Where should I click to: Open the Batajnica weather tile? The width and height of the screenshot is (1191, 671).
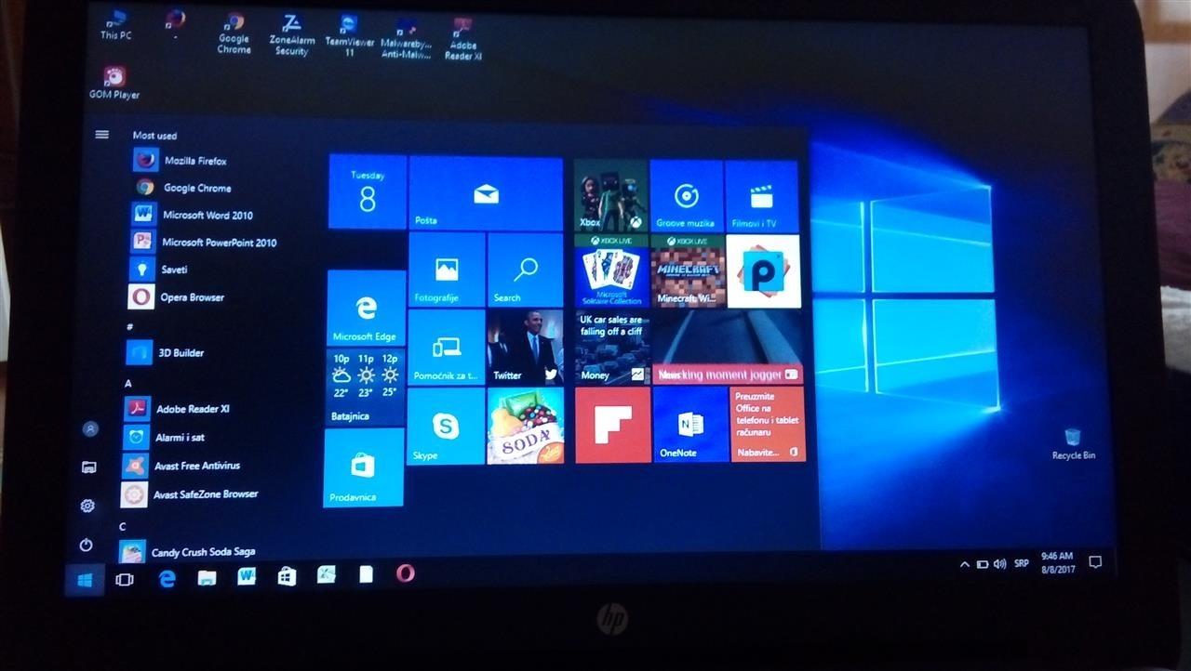[x=365, y=388]
